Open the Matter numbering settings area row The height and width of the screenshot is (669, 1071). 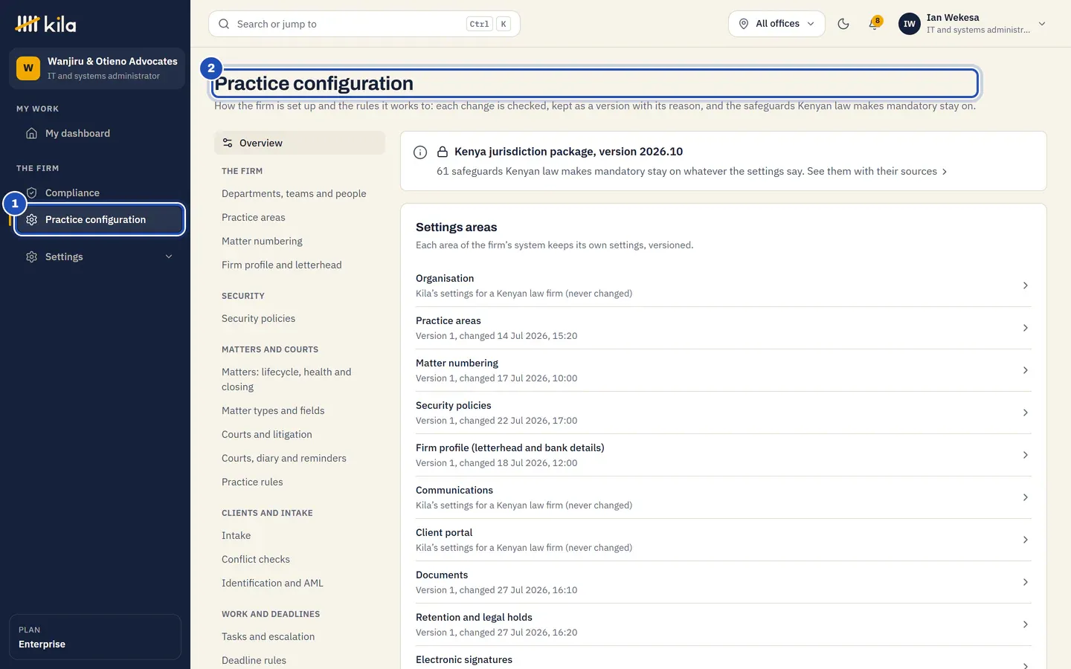point(723,370)
